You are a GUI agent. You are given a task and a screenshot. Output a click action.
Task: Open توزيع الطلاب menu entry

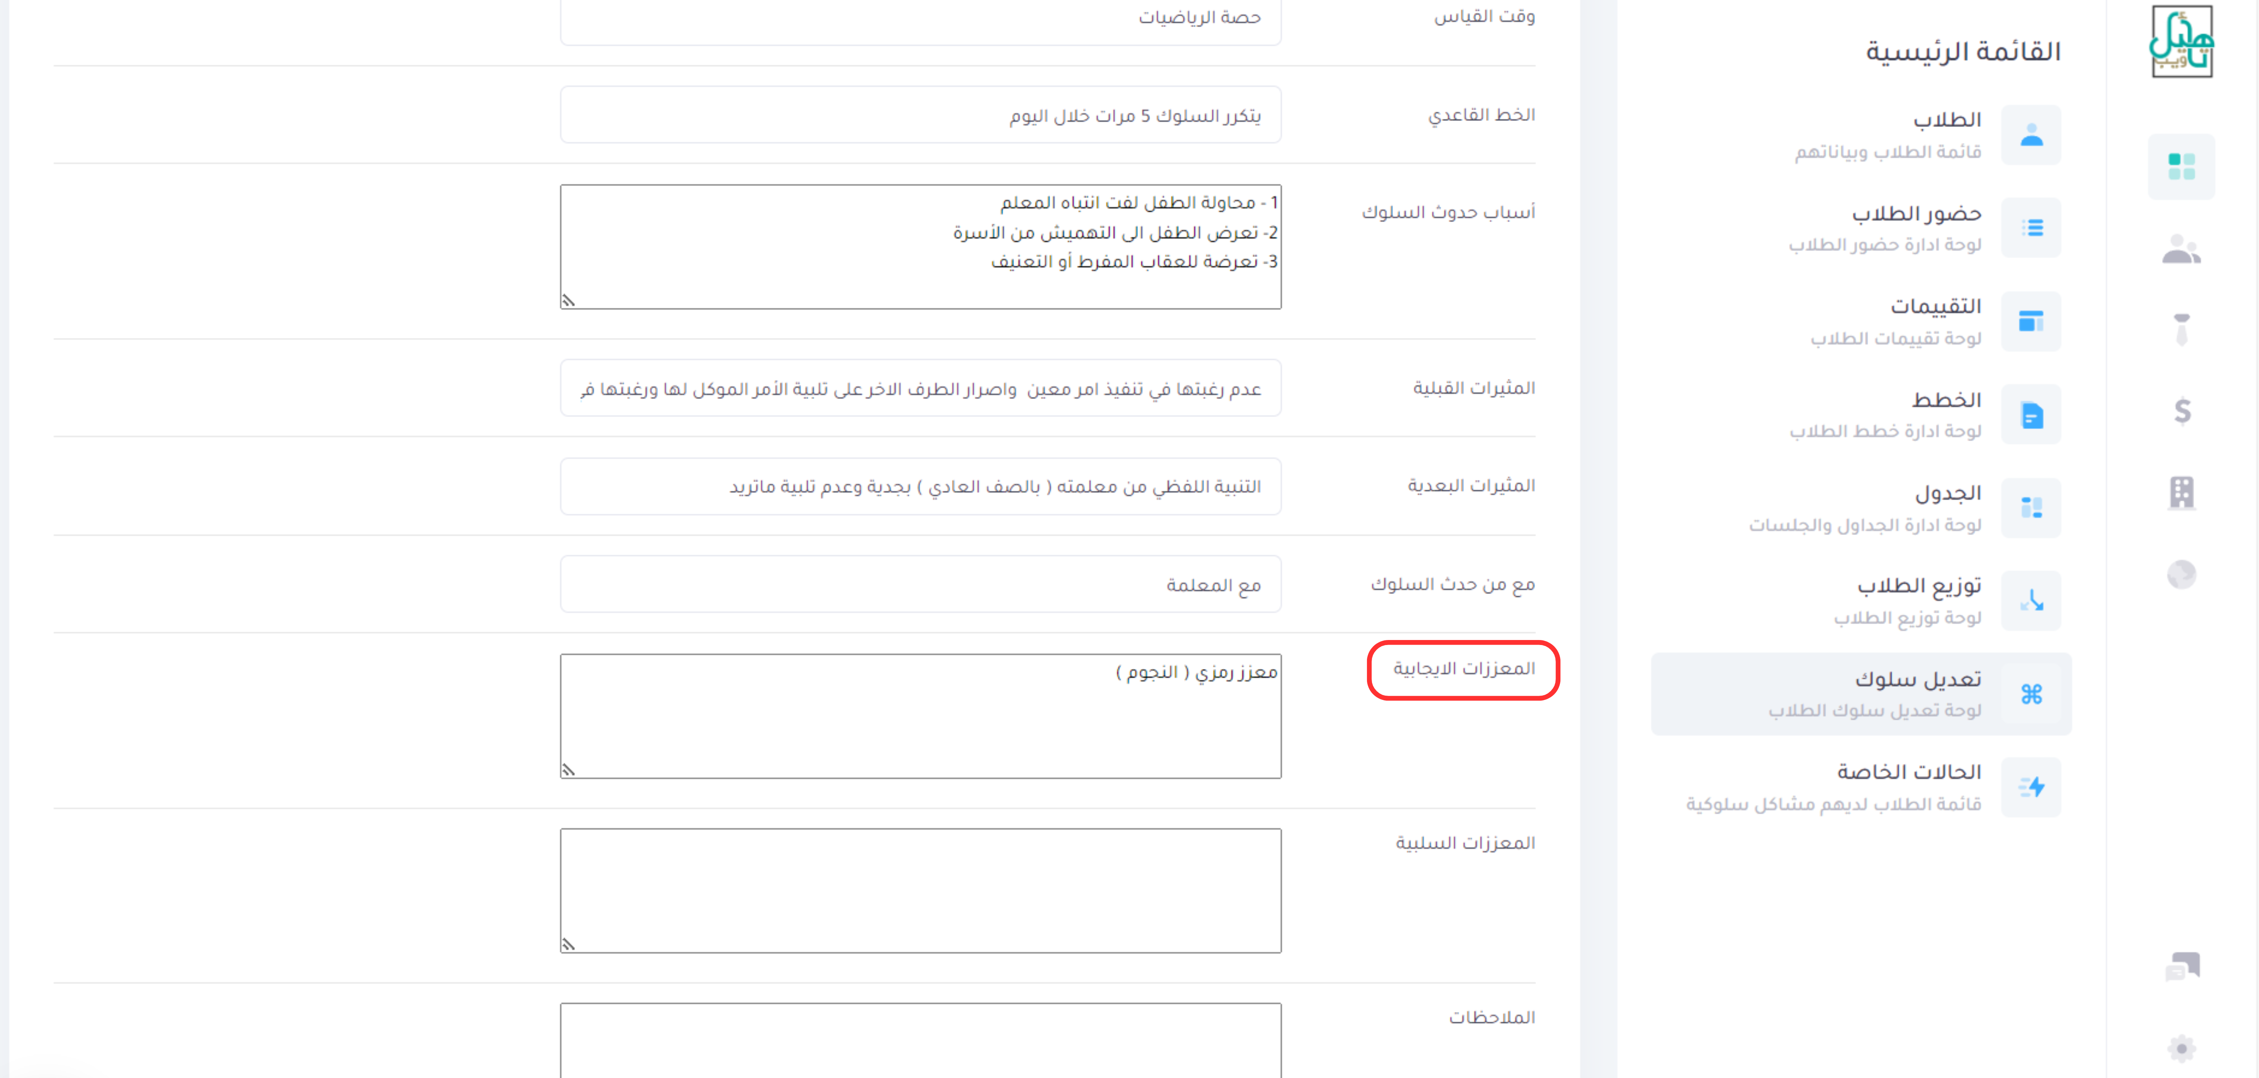1862,601
